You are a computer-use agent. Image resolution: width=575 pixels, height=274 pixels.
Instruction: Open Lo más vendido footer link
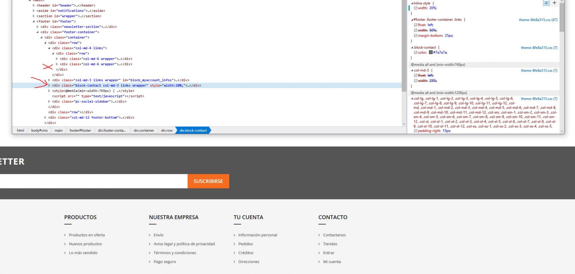83,253
